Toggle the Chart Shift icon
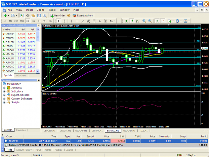This screenshot has height=158, width=210. click(163, 21)
